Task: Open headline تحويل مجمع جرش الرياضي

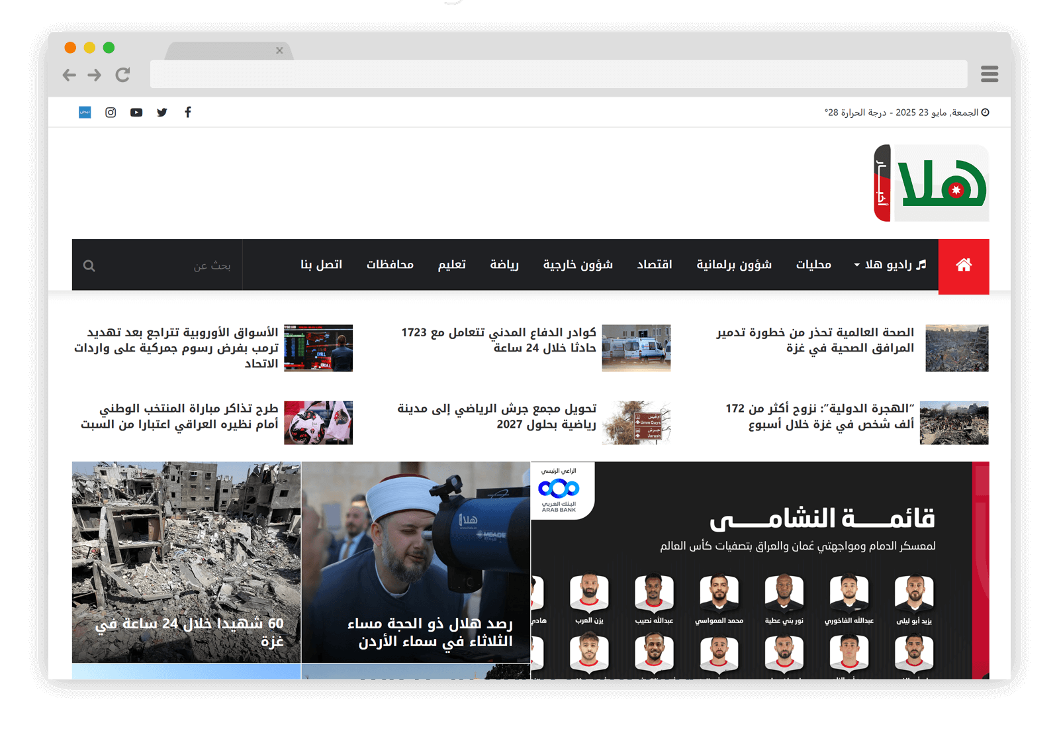Action: pos(496,416)
